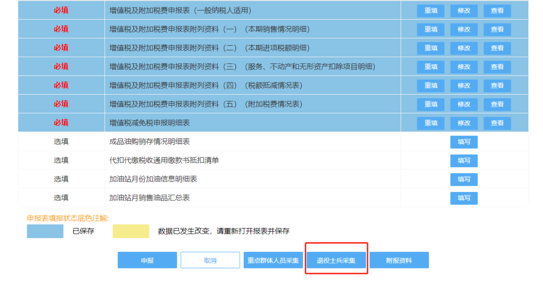The width and height of the screenshot is (543, 287).
Task: Click 查看 for 附列资料（四）税额抵减情况表
Action: pyautogui.click(x=497, y=86)
